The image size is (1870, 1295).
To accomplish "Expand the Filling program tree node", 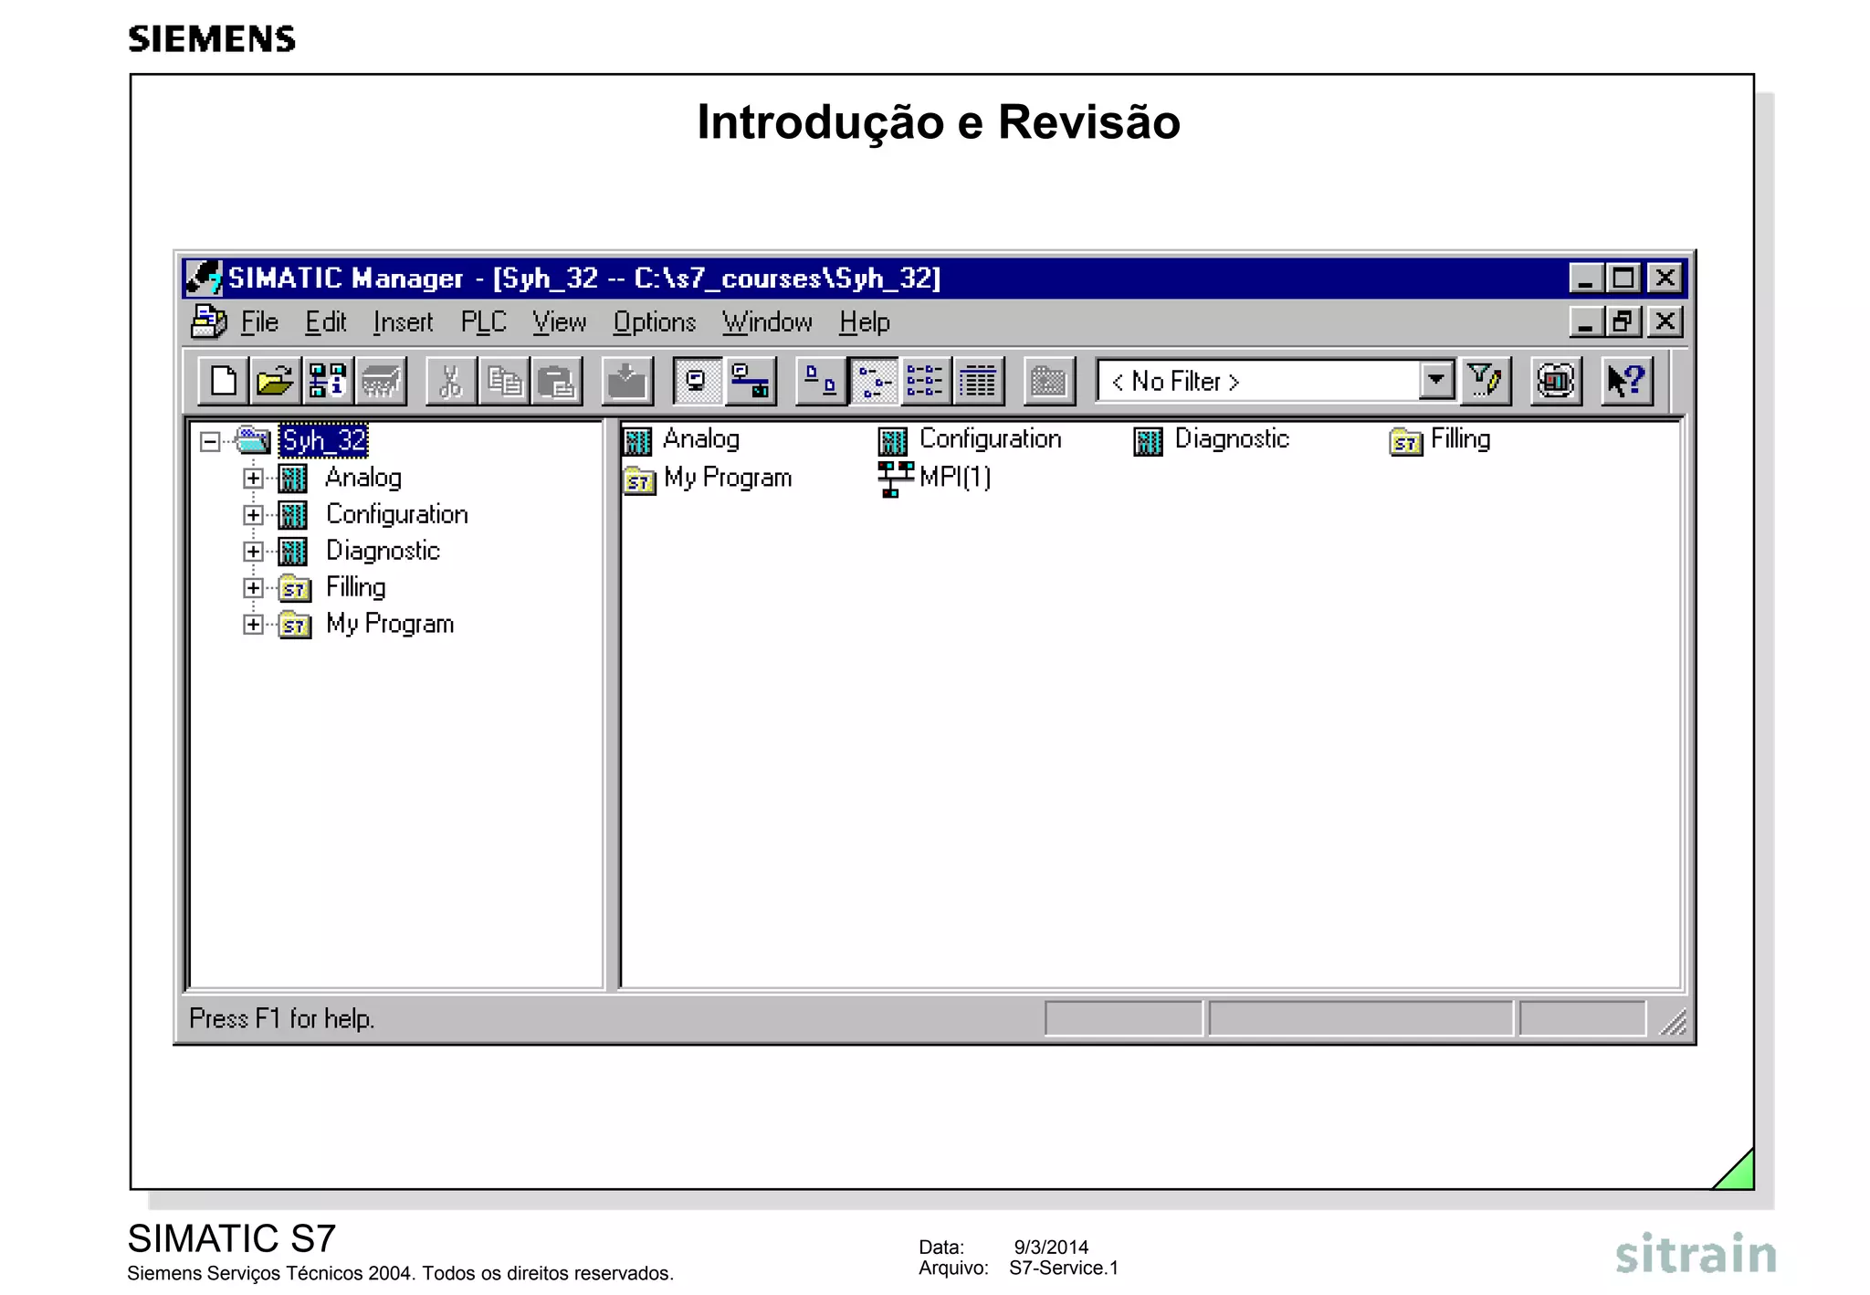I will click(x=253, y=587).
